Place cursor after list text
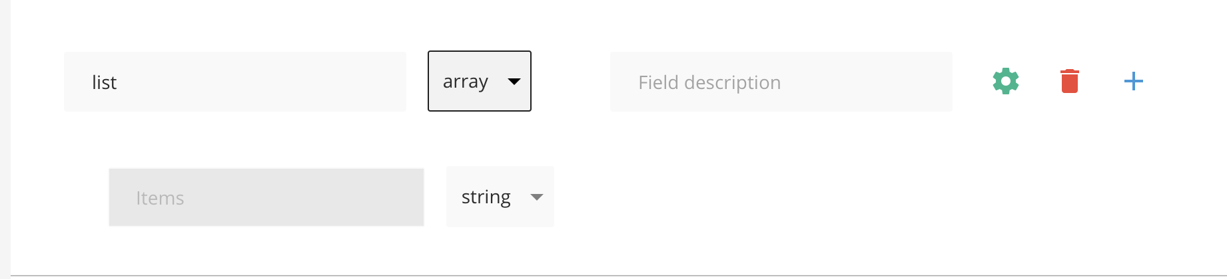Image resolution: width=1227 pixels, height=279 pixels. coord(118,82)
